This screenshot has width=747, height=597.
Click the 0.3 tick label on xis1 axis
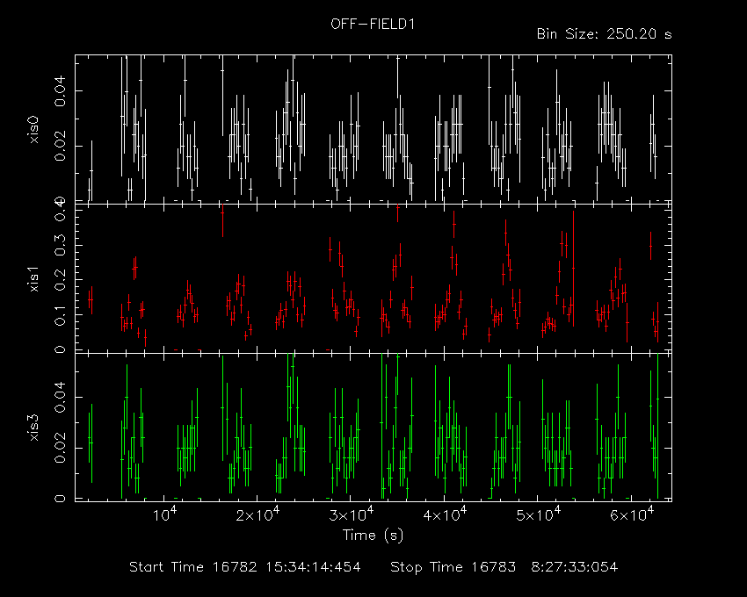click(61, 245)
